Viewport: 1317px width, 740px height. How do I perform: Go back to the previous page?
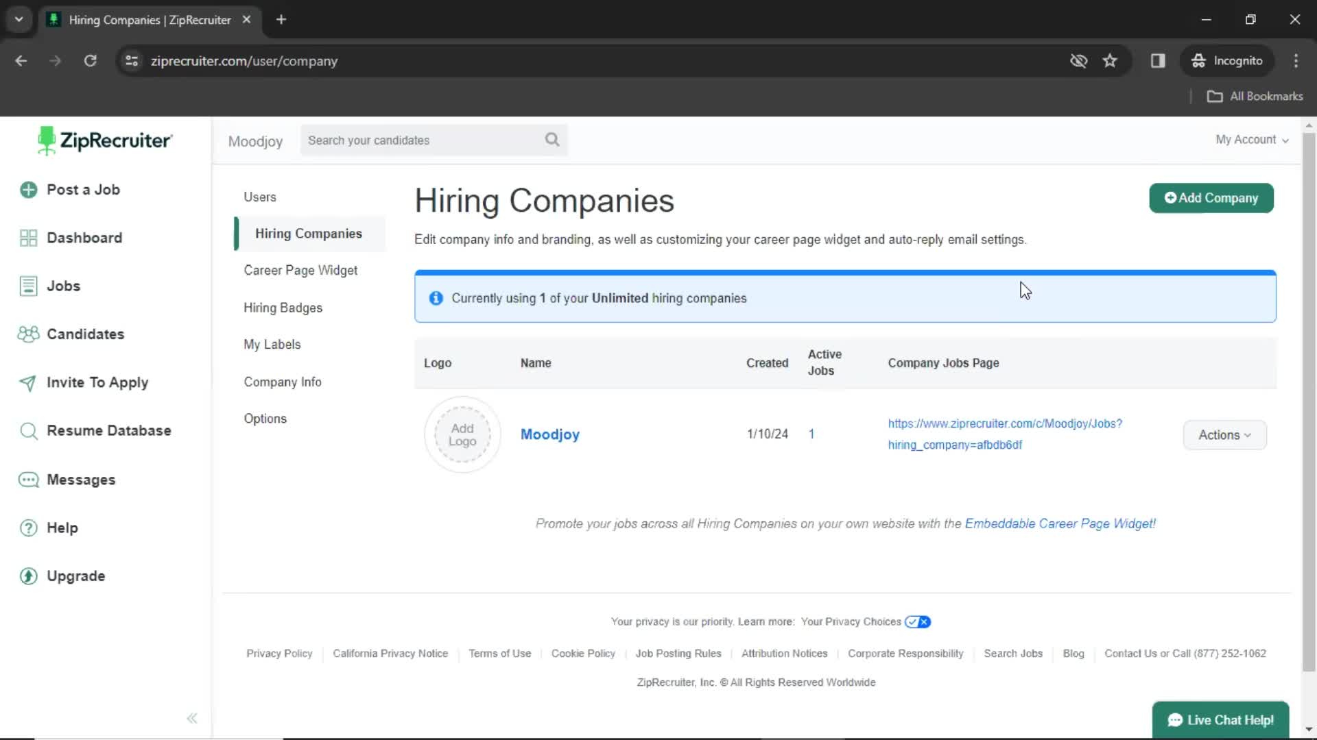[x=21, y=61]
